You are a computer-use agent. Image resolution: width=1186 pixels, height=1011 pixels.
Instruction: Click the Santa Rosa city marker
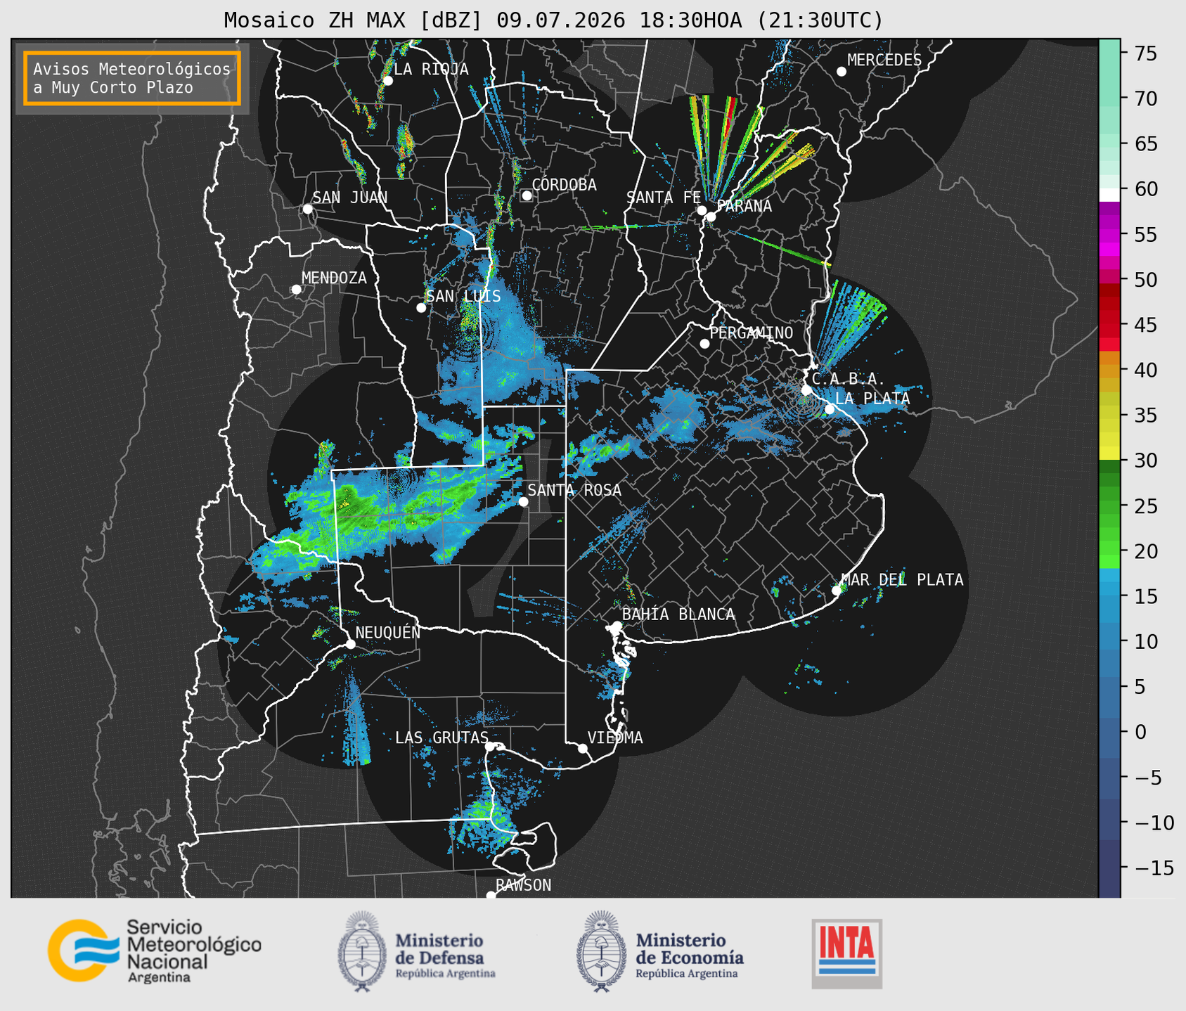(524, 501)
